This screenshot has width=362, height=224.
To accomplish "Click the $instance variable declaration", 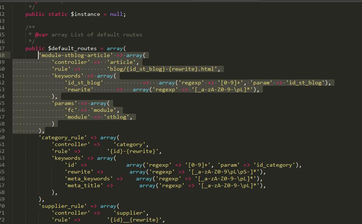I will pos(85,14).
